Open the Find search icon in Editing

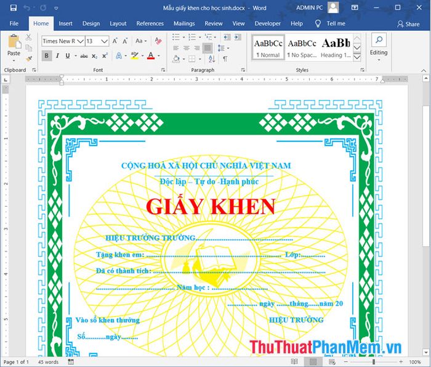pyautogui.click(x=379, y=40)
